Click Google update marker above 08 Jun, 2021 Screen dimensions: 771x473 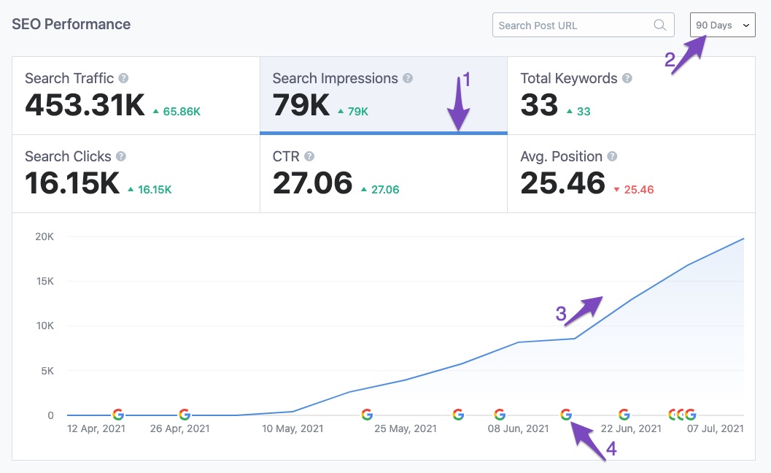(x=500, y=415)
